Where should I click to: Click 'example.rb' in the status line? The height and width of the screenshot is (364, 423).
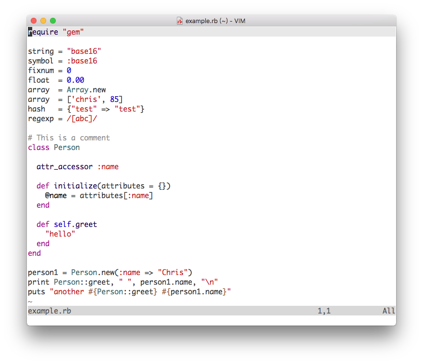pyautogui.click(x=50, y=311)
